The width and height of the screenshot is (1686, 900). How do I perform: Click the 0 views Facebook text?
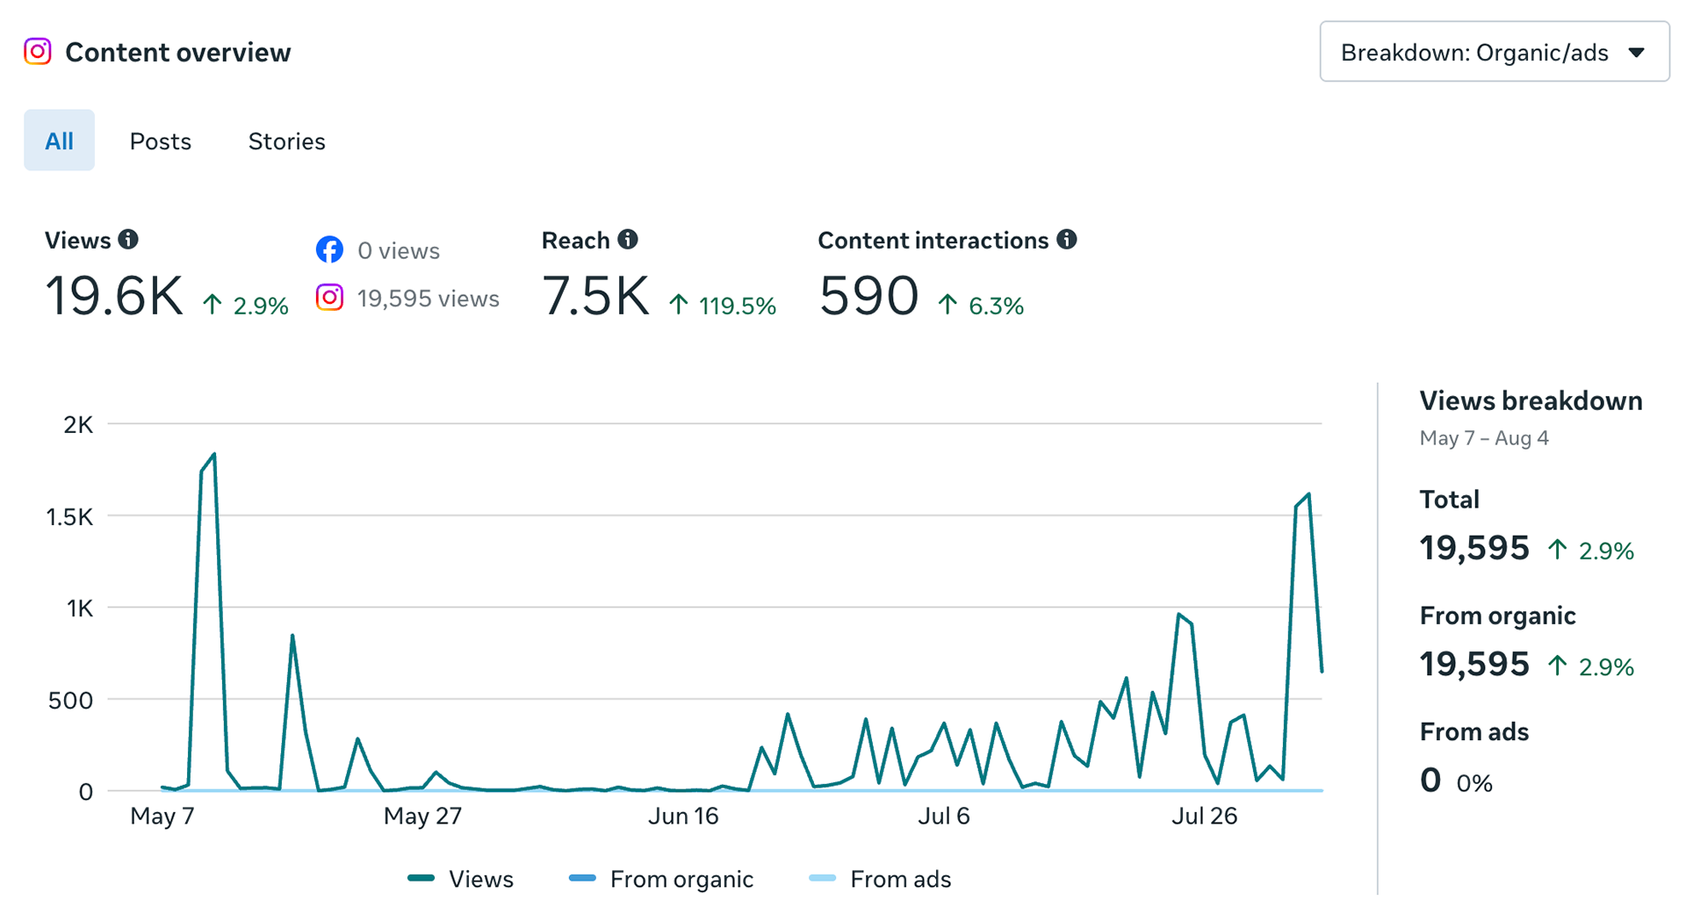(x=399, y=250)
